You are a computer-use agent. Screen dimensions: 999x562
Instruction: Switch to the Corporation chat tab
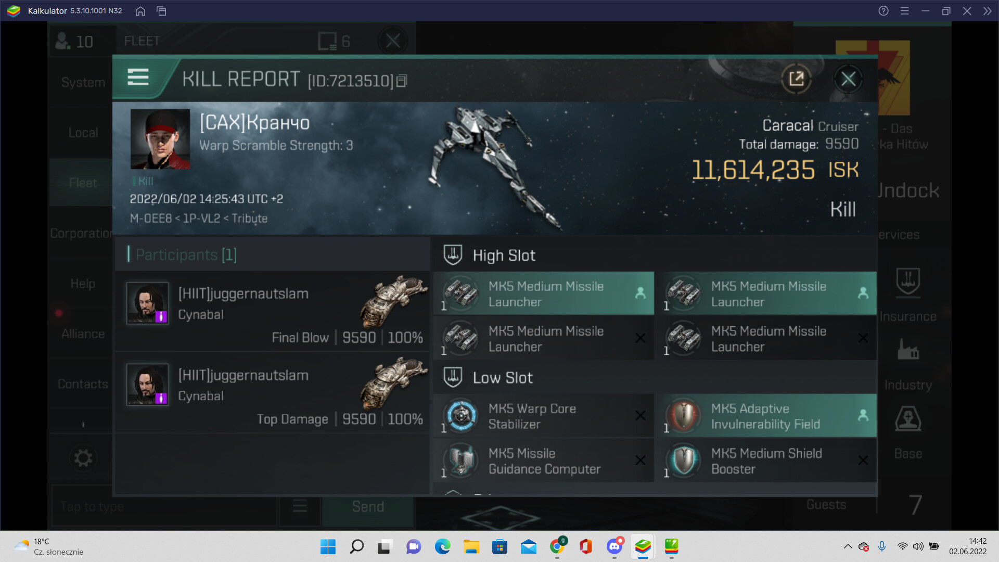pos(81,233)
